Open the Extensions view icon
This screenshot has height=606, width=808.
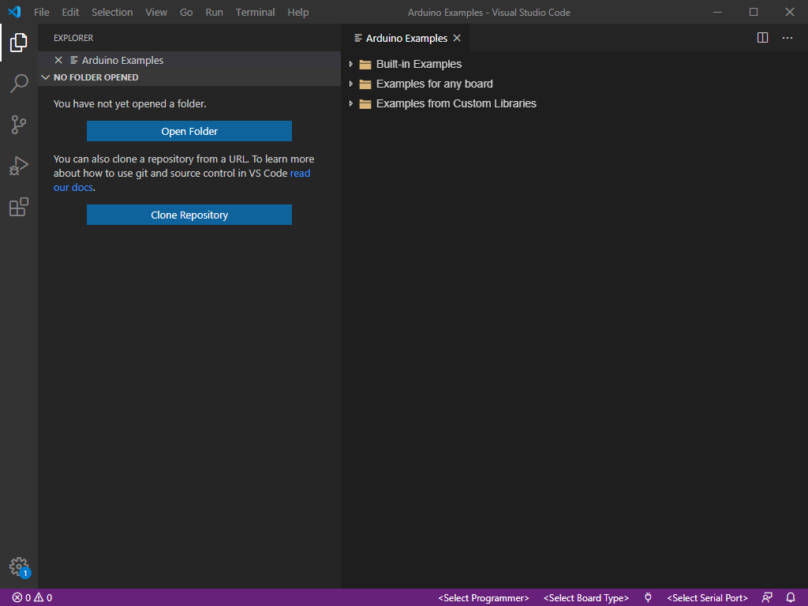pos(19,207)
